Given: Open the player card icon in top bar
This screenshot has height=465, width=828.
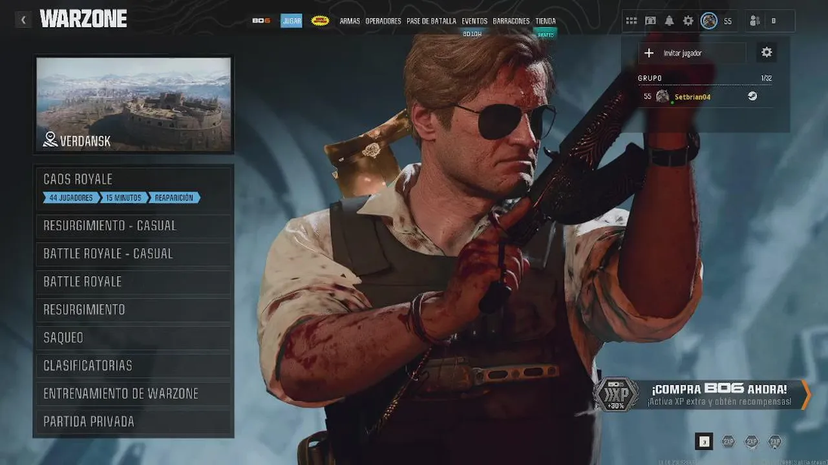Looking at the screenshot, I should click(650, 21).
